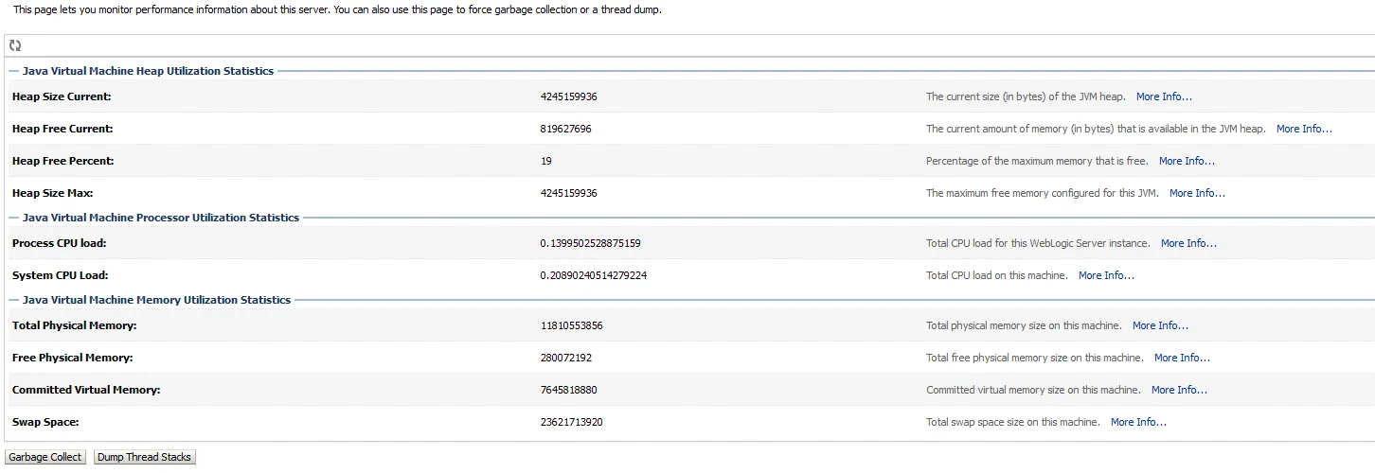Viewport: 1375px width, 473px height.
Task: Click the Heap Utilization Statistics section heading
Action: click(148, 71)
